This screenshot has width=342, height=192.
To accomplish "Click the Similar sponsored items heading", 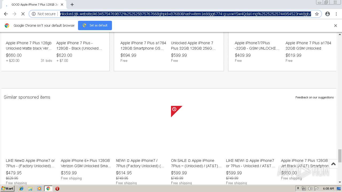I will (x=27, y=97).
